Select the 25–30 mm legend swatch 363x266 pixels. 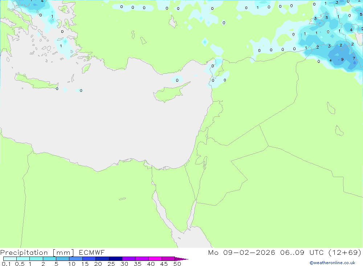[115, 259]
